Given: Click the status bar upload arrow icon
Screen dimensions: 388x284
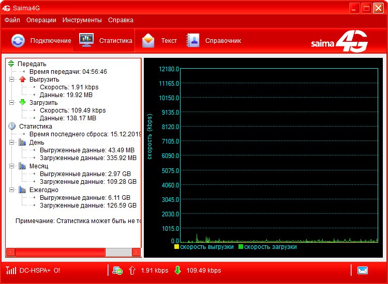Looking at the screenshot, I should tap(132, 271).
